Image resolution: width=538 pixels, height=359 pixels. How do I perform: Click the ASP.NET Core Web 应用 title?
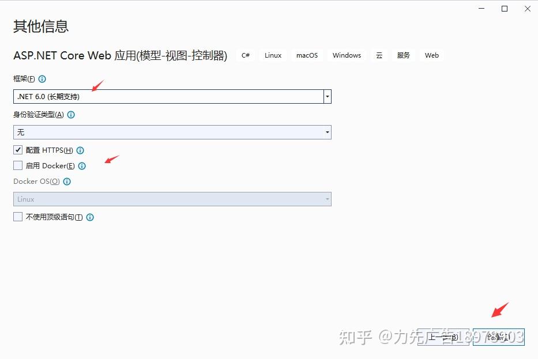pyautogui.click(x=120, y=55)
